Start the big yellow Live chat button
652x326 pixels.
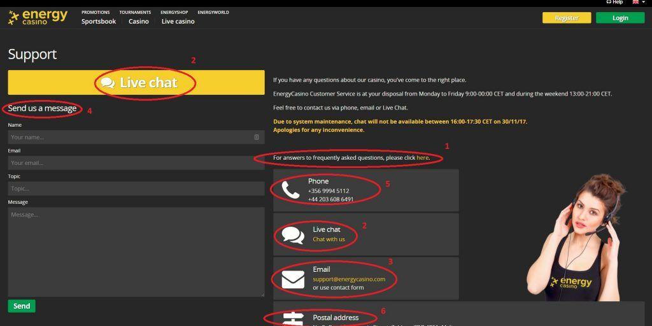coord(136,83)
